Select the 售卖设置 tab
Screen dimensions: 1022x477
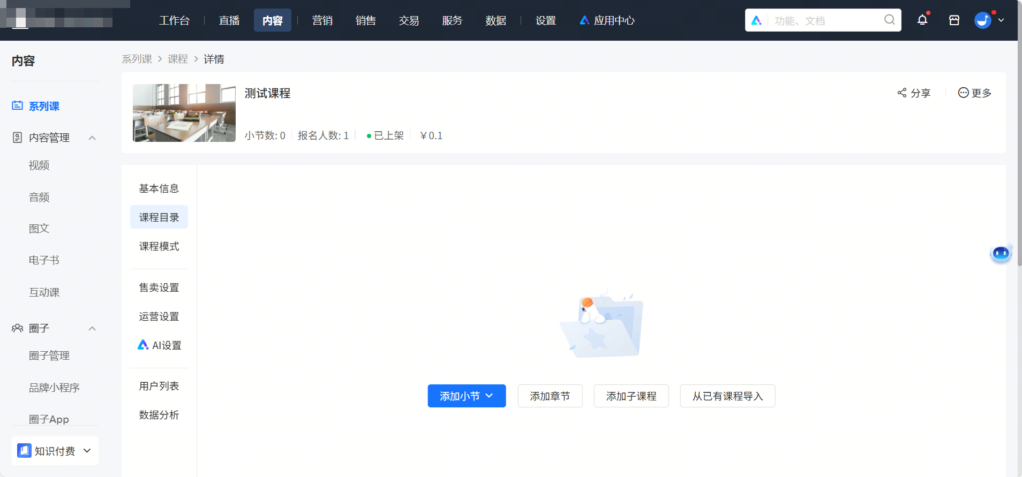pos(159,287)
